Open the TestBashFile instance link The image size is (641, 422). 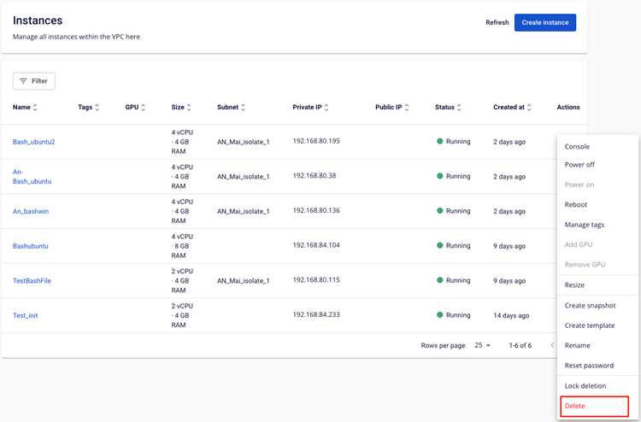[32, 281]
